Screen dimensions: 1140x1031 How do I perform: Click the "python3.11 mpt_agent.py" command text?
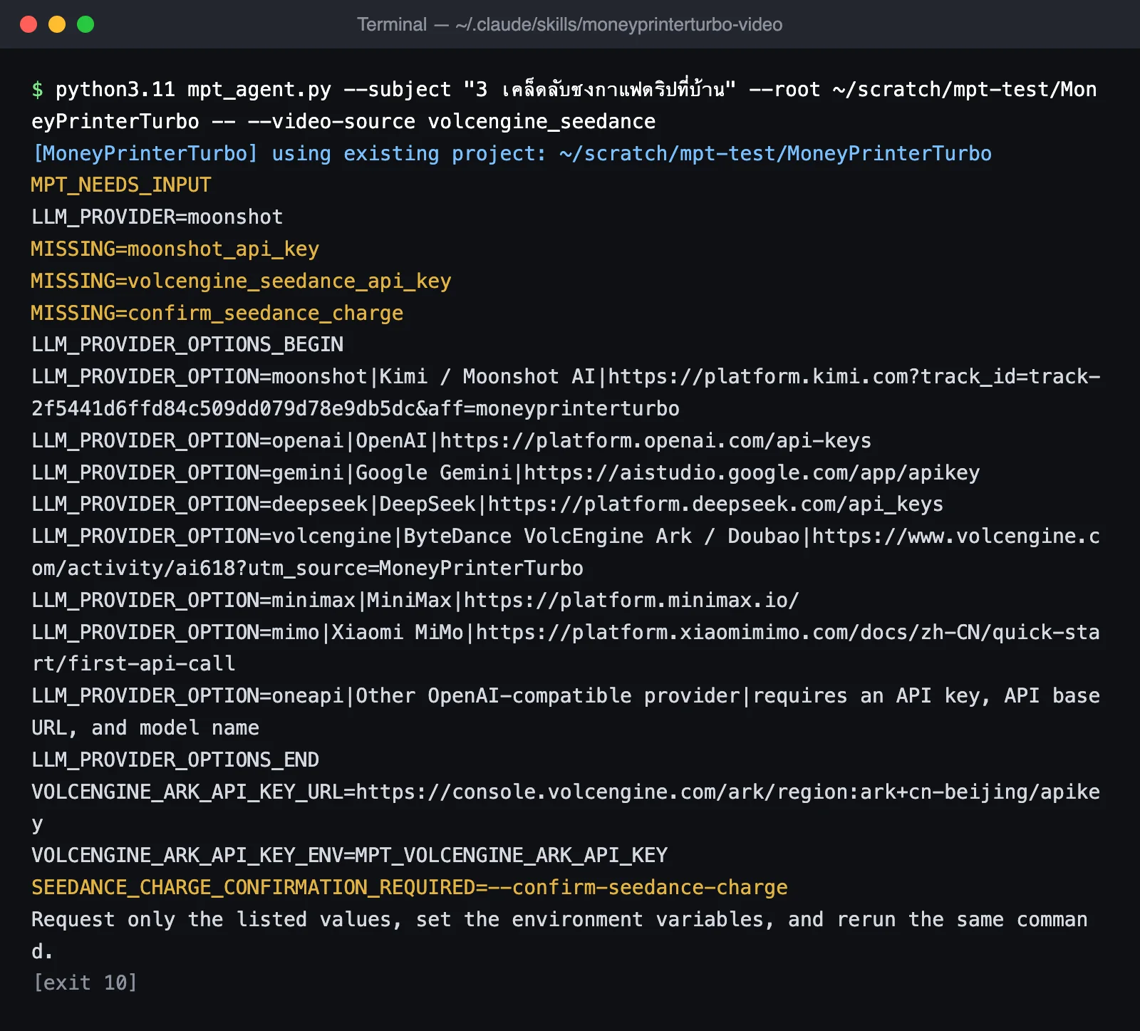pos(193,89)
